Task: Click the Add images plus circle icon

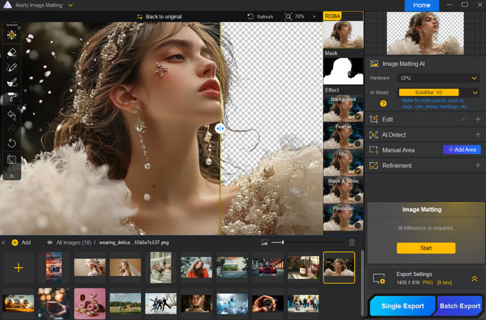Action: (14, 242)
